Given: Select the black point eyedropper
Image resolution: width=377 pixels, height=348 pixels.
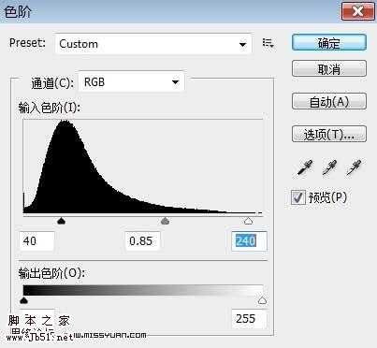Looking at the screenshot, I should 305,167.
